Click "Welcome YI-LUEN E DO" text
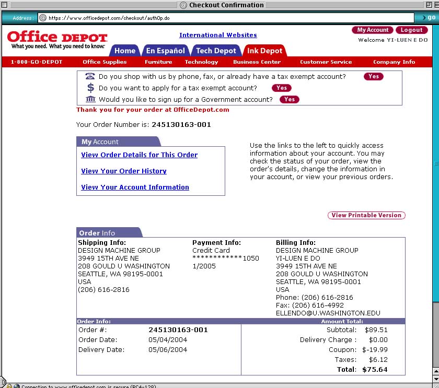439x388 pixels. tap(393, 40)
